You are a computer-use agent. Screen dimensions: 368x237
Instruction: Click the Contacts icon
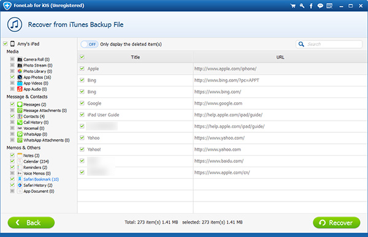click(x=20, y=116)
